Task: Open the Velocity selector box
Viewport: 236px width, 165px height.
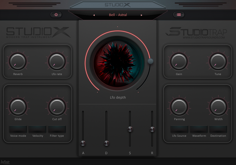Action: coord(37,129)
